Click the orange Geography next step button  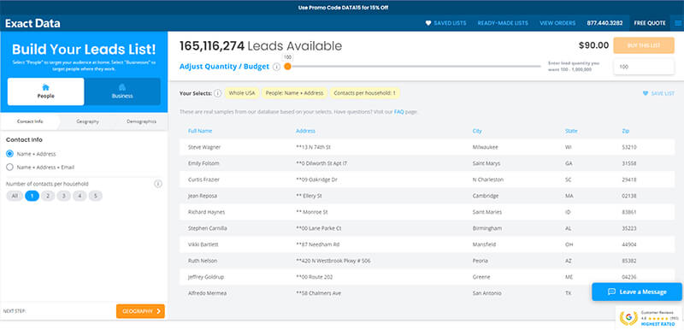140,311
